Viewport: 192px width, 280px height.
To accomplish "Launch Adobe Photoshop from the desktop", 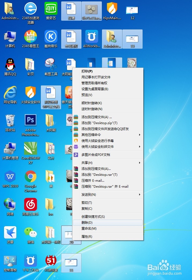I will click(x=31, y=125).
